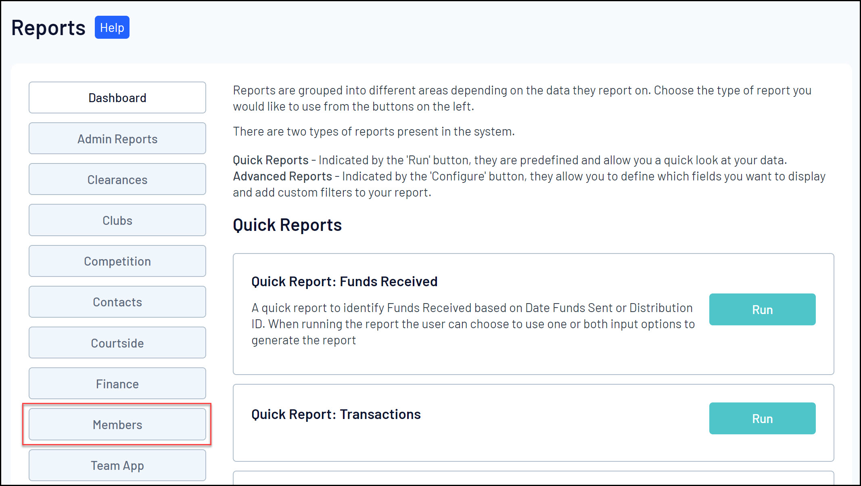Select the Competition report category
This screenshot has height=486, width=861.
tap(117, 261)
